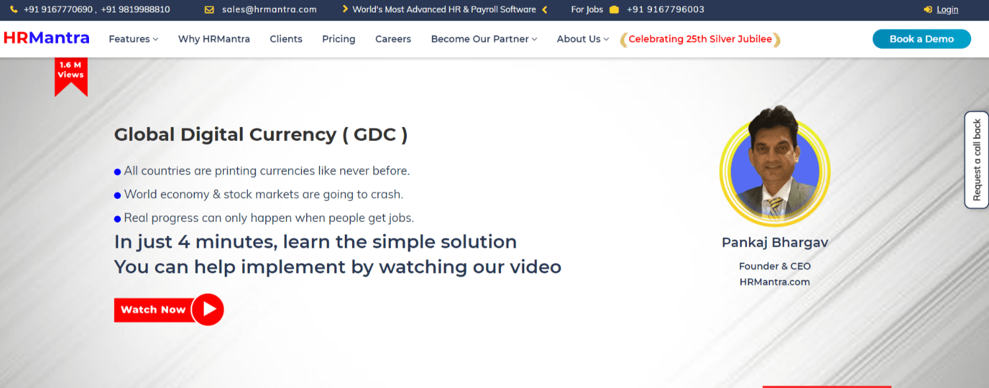This screenshot has width=989, height=388.
Task: Open the About Us dropdown
Action: click(x=582, y=39)
